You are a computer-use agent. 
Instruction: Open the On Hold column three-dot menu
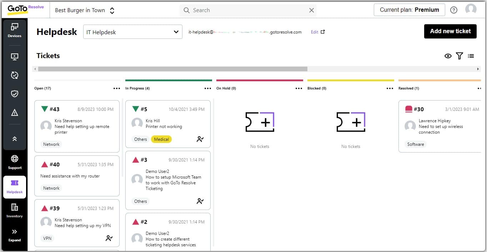[299, 88]
